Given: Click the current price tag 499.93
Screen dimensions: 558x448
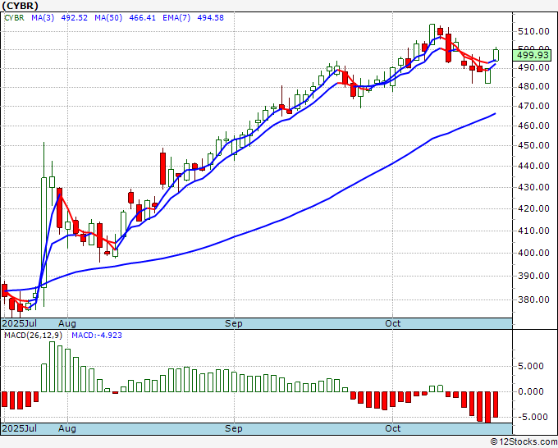Looking at the screenshot, I should (x=533, y=55).
